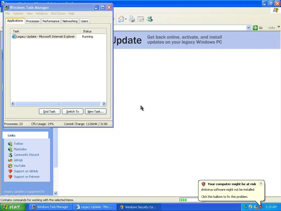Image resolution: width=281 pixels, height=211 pixels.
Task: Click the Task Manager title bar icon
Action: [7, 7]
